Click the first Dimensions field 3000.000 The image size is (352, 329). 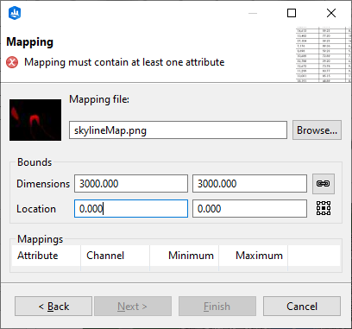tap(131, 183)
